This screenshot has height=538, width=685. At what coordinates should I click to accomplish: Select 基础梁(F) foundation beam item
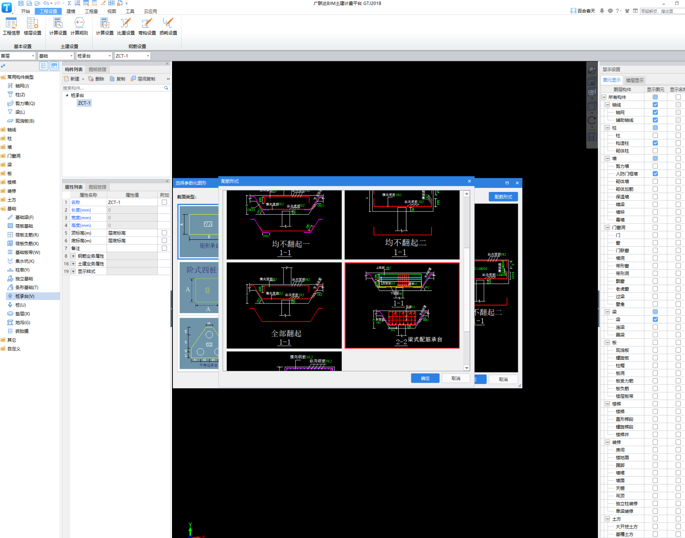pyautogui.click(x=20, y=217)
